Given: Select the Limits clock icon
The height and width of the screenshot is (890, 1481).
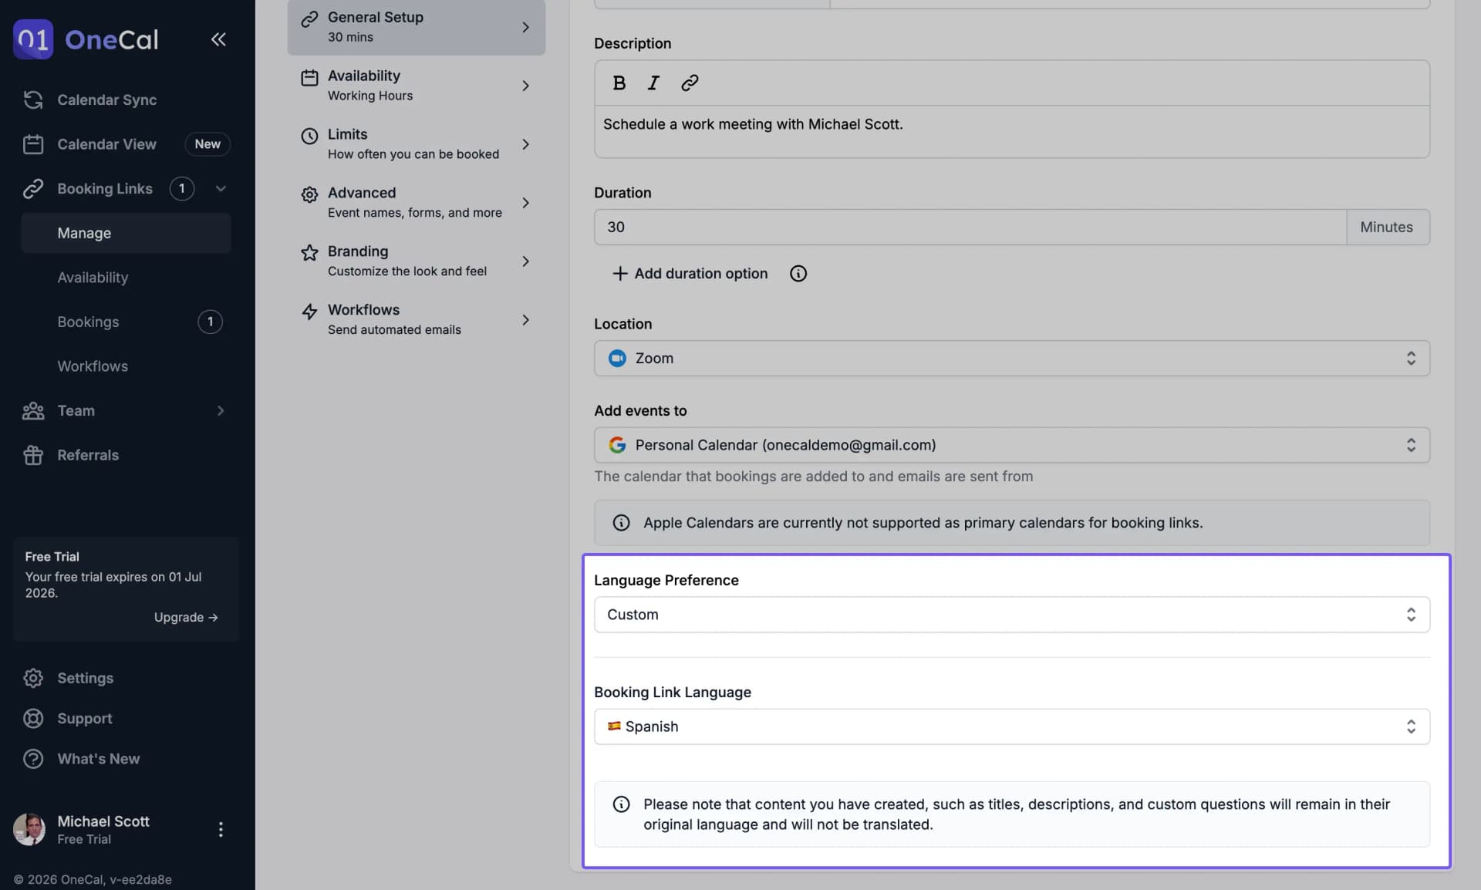Looking at the screenshot, I should pos(309,136).
